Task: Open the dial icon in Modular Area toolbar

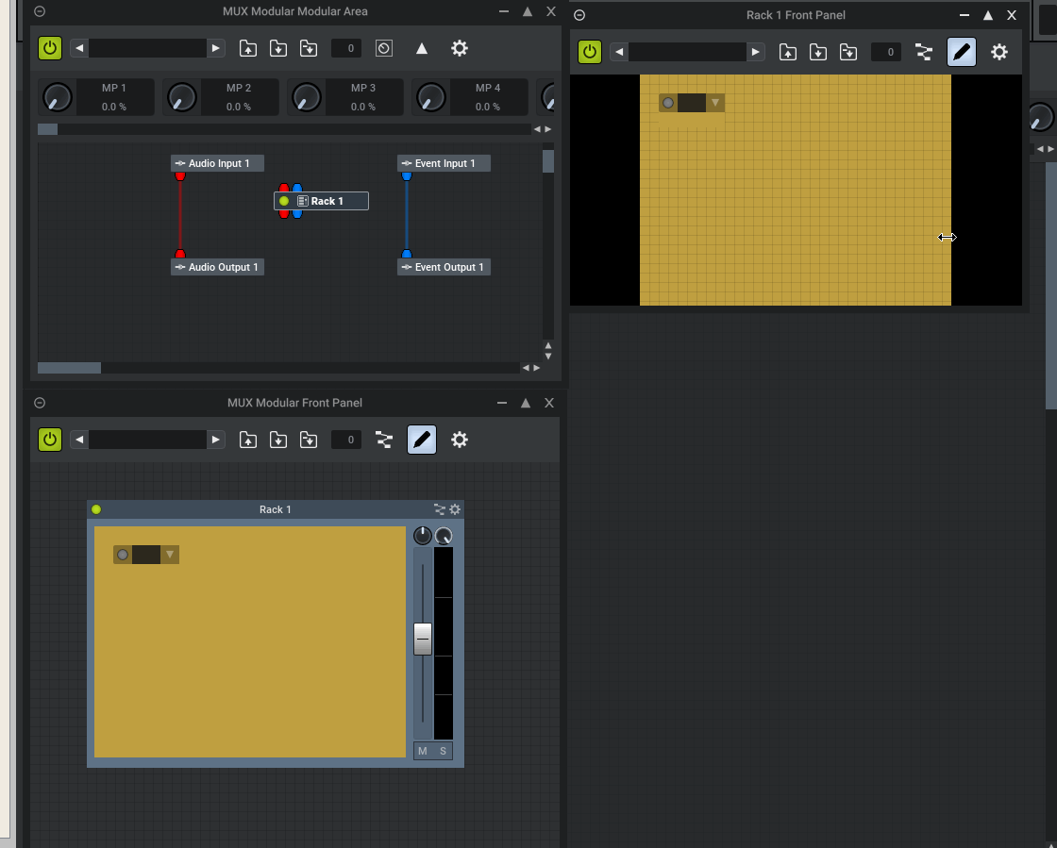Action: pyautogui.click(x=384, y=48)
